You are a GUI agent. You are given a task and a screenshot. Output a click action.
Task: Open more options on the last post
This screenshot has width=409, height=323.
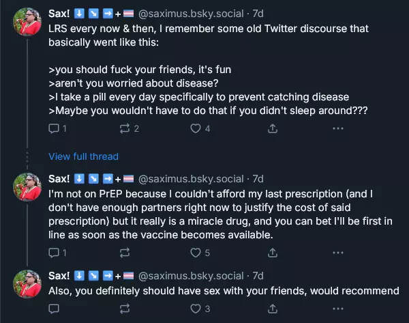tap(338, 309)
